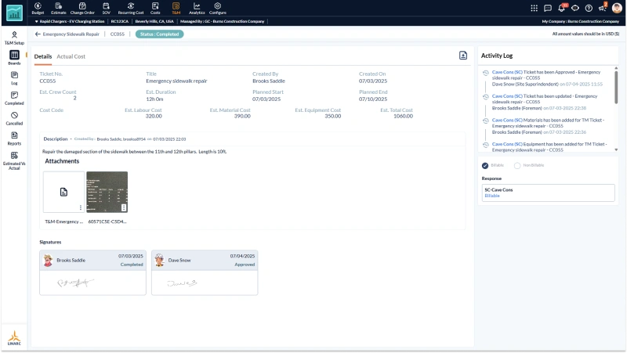Click Dave Snow signature card
Viewport: 627px width, 353px height.
point(205,272)
